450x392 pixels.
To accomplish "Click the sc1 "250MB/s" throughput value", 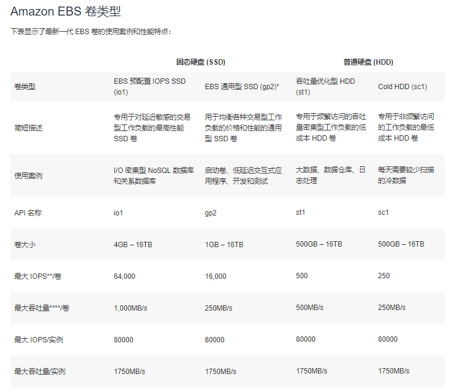I will [391, 308].
